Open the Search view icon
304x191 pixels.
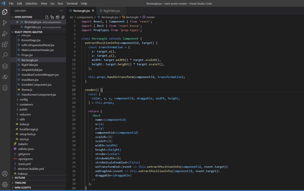click(x=5, y=55)
